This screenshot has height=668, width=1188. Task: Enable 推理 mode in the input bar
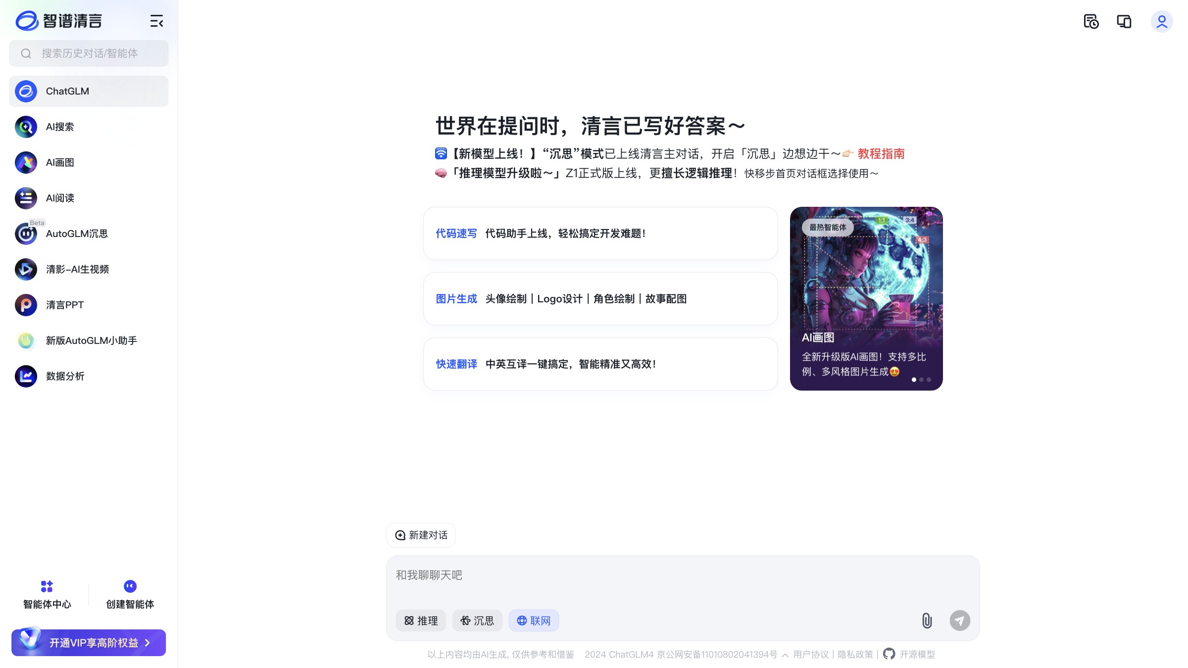pos(421,620)
